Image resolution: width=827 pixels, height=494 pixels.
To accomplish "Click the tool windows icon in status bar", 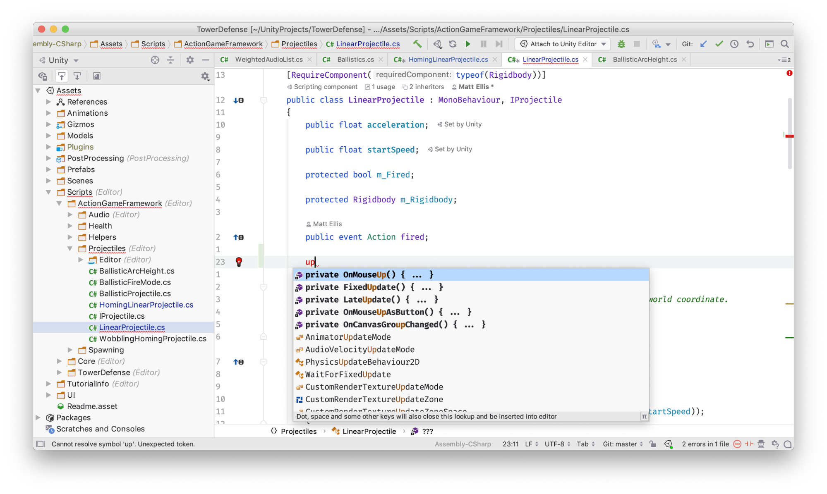I will pyautogui.click(x=40, y=444).
